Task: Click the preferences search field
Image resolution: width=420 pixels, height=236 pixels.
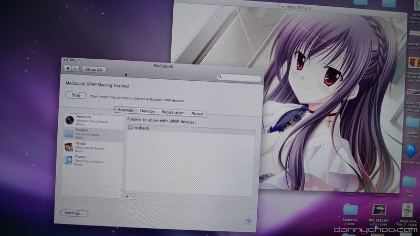Action: (x=239, y=78)
